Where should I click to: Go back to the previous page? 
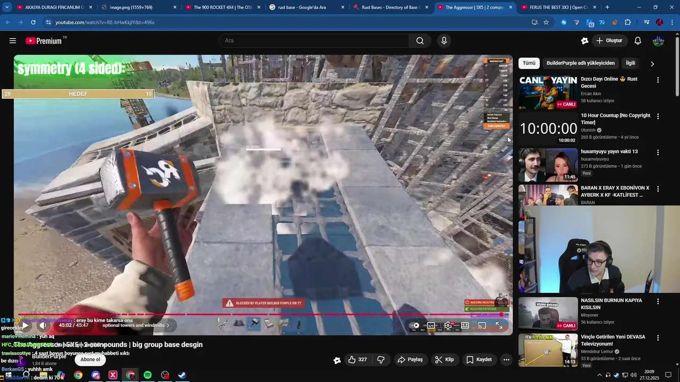point(8,22)
